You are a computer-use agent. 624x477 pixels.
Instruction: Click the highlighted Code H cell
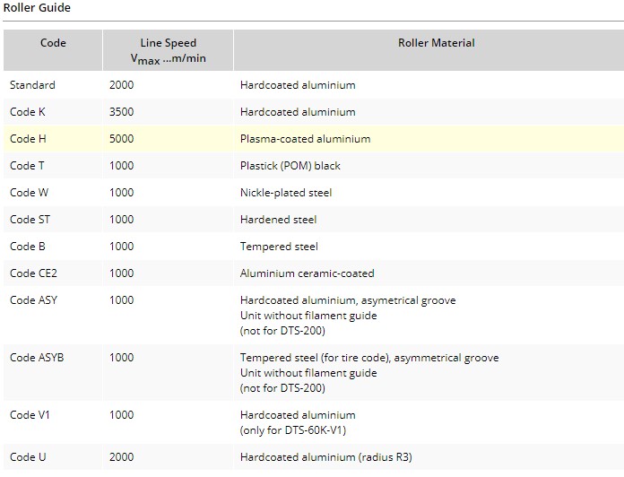28,139
